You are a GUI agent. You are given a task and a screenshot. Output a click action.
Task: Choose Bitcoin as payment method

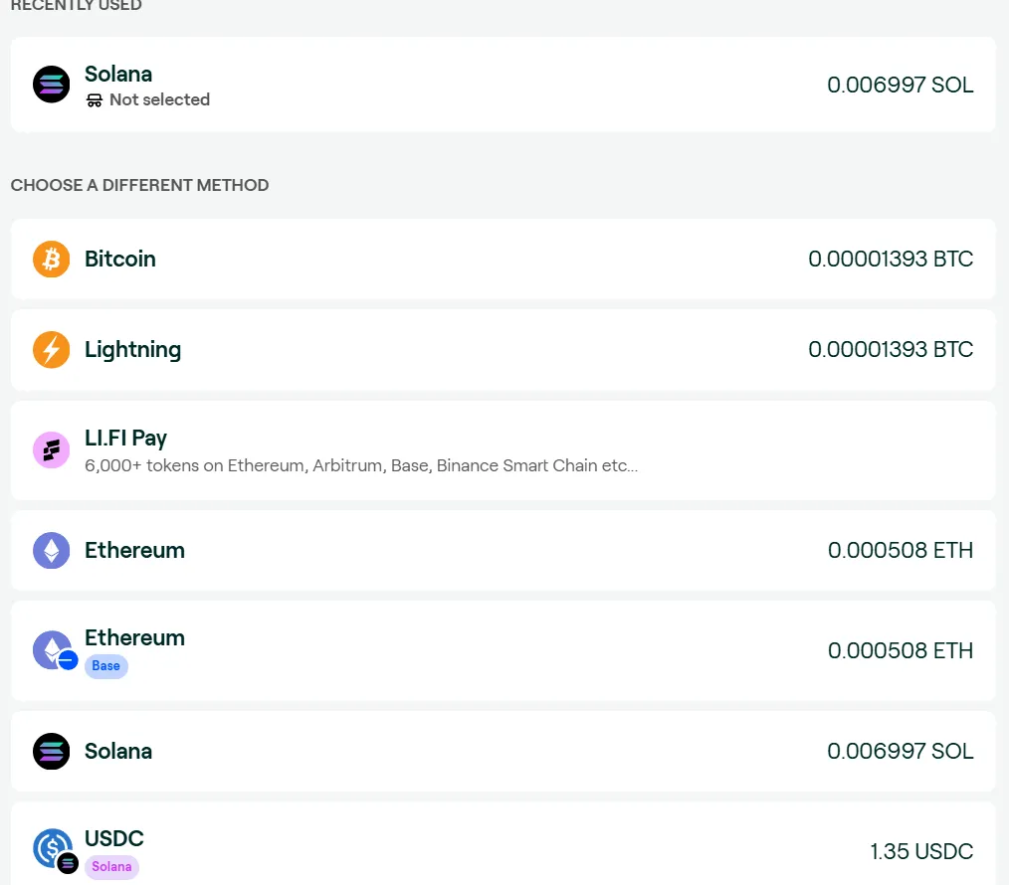click(x=504, y=260)
